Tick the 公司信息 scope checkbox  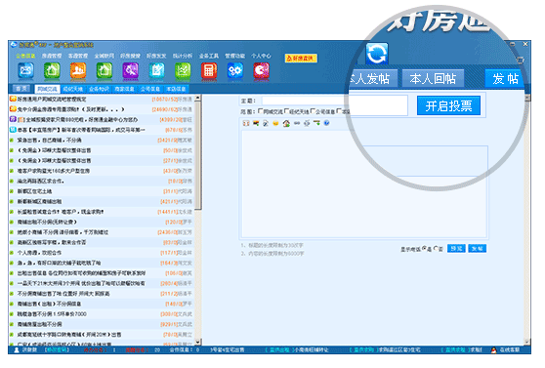pos(313,111)
